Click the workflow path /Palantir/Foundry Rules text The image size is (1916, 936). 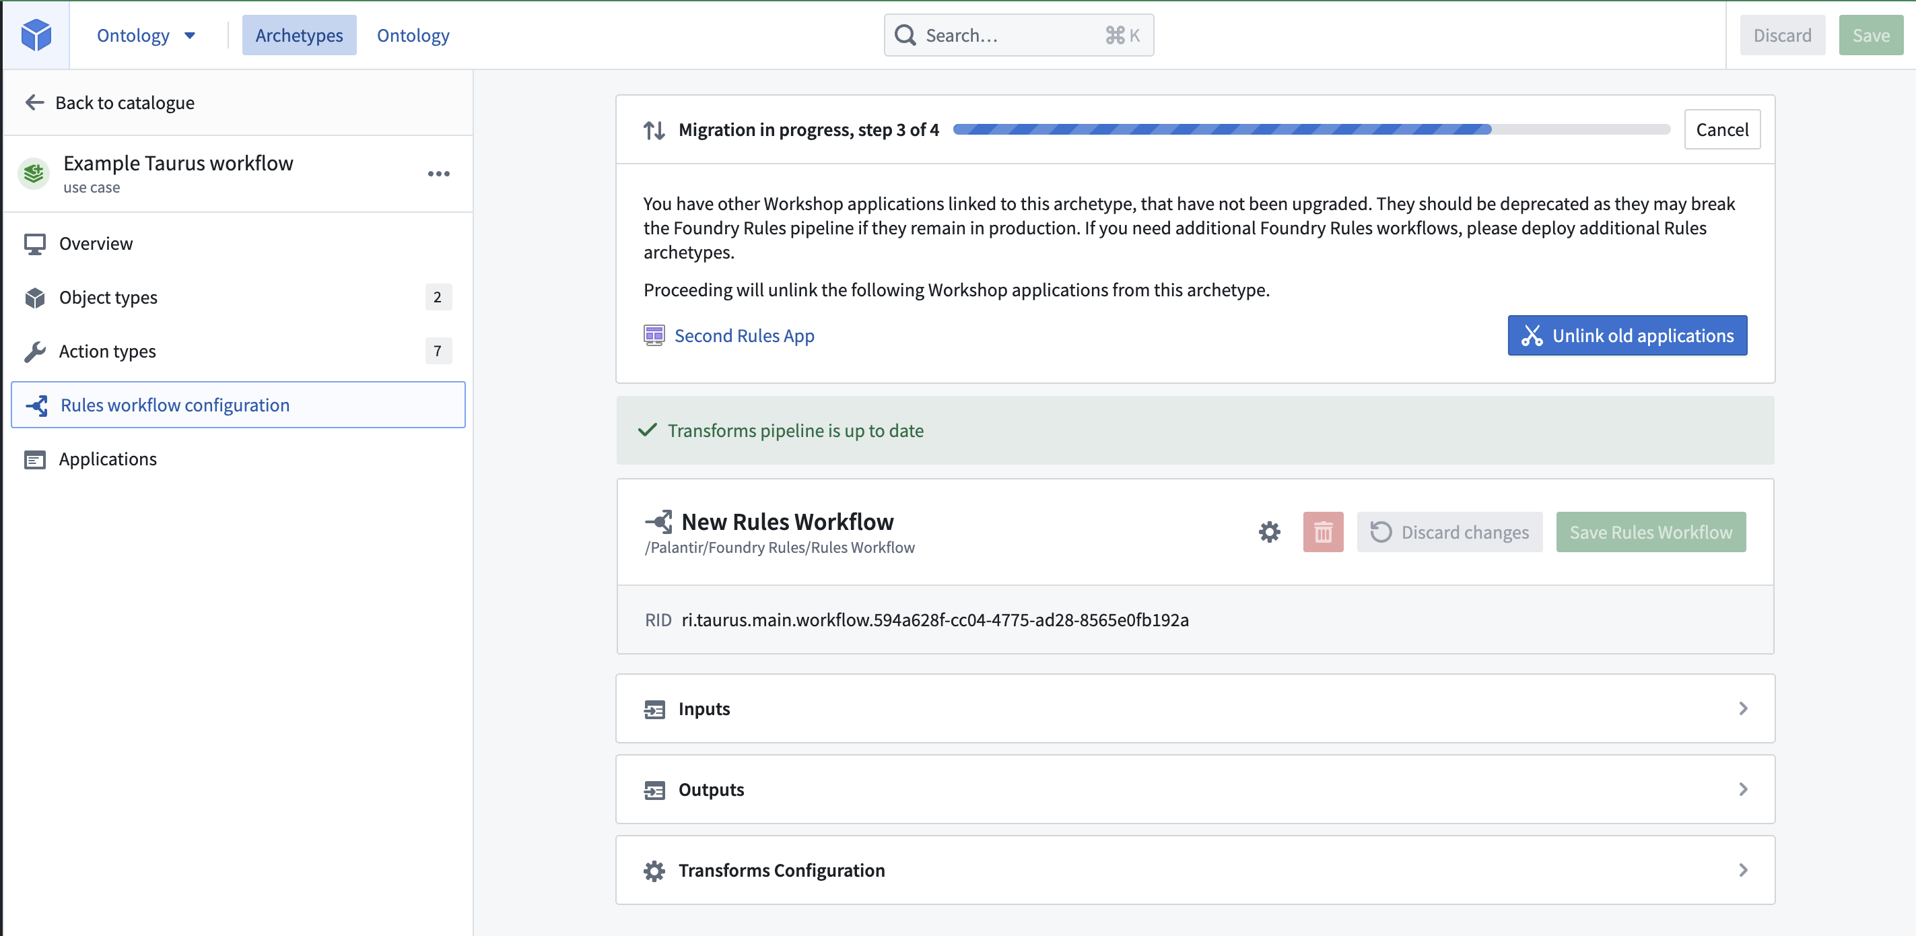(780, 547)
